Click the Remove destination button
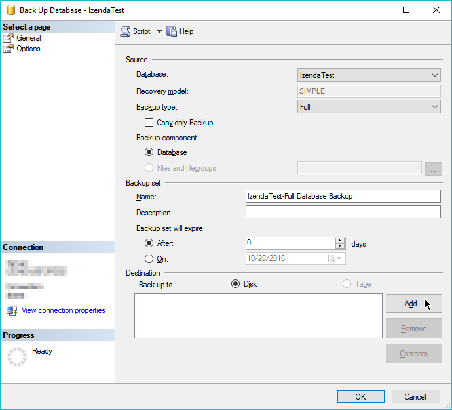The image size is (452, 410). point(413,328)
